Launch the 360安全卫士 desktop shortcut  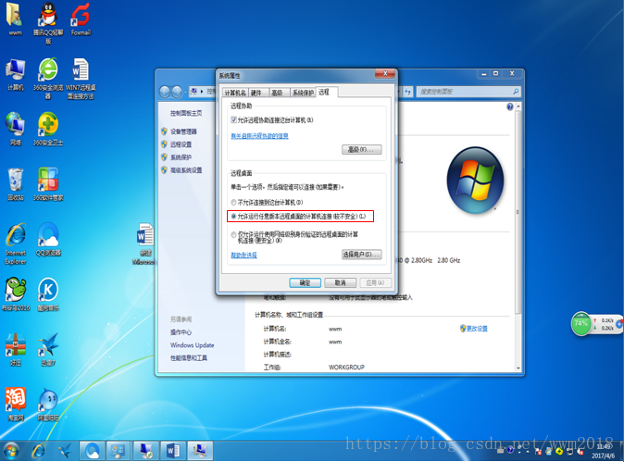click(48, 129)
